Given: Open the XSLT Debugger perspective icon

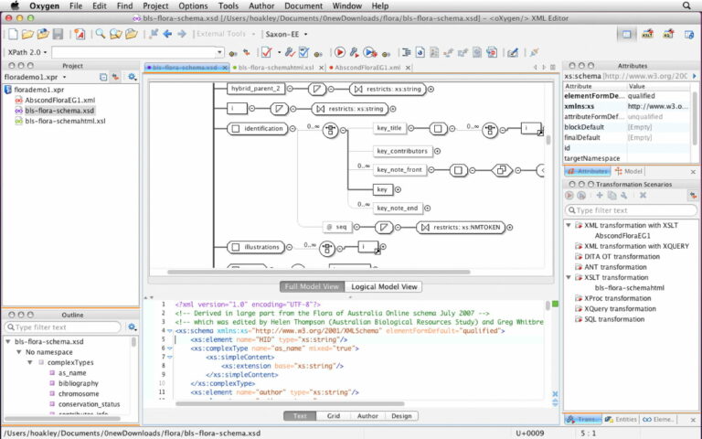Looking at the screenshot, I should point(647,34).
